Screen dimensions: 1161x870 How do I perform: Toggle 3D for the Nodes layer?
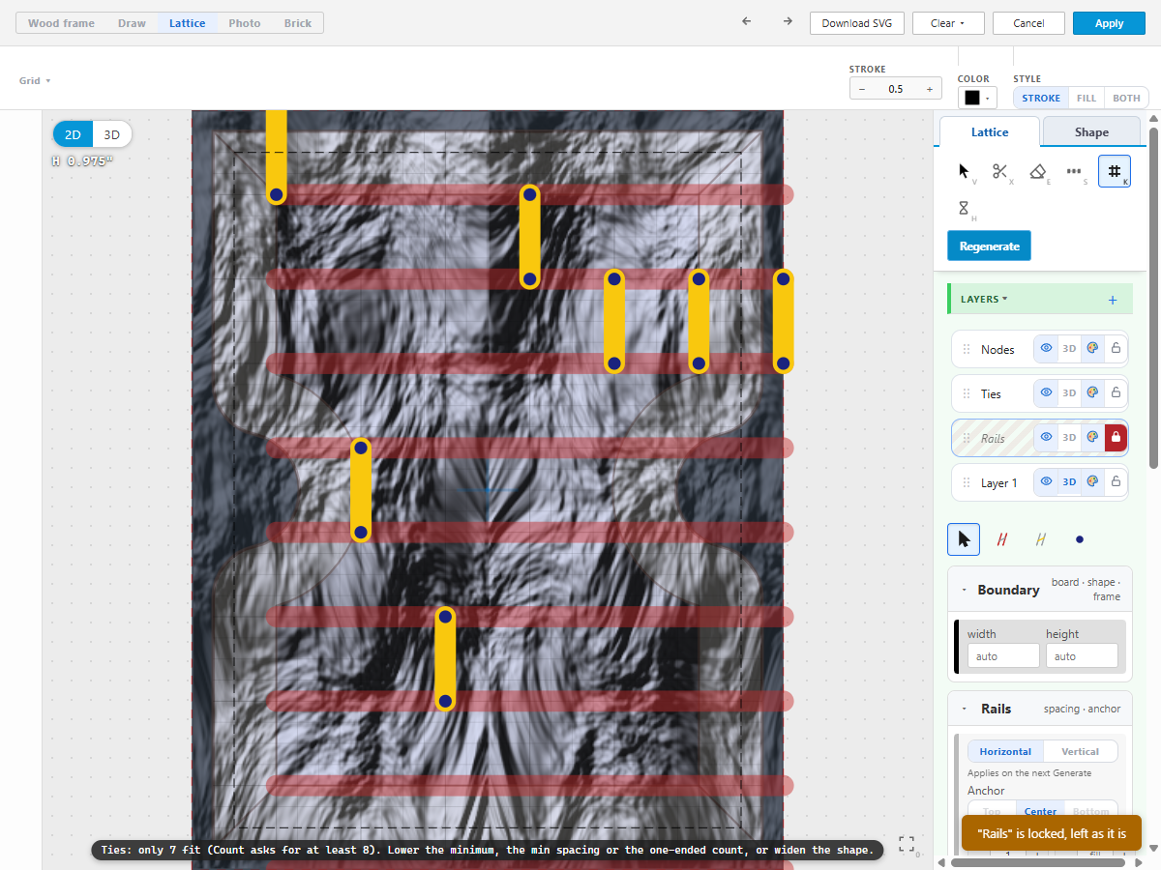[x=1069, y=349]
